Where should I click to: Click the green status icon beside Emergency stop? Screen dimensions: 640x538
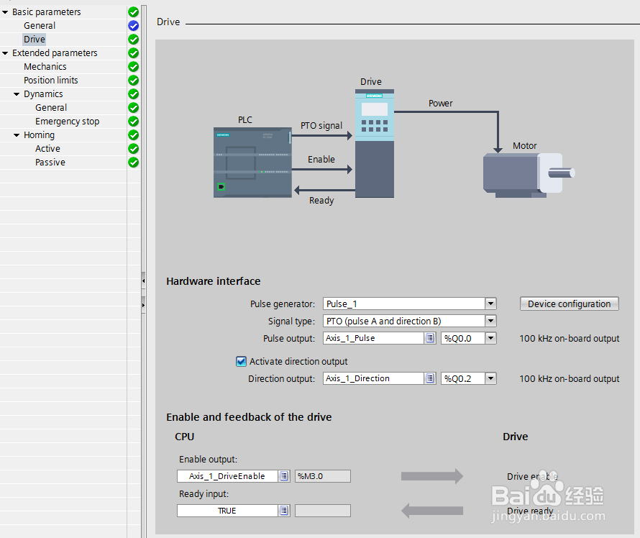click(134, 122)
